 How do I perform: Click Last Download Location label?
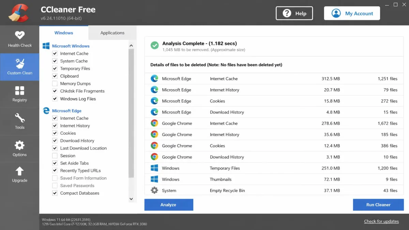coord(84,148)
